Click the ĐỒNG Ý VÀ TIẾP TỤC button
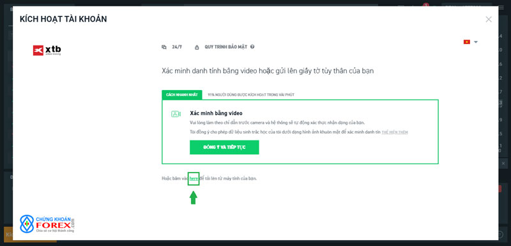The width and height of the screenshot is (511, 246). (x=224, y=147)
